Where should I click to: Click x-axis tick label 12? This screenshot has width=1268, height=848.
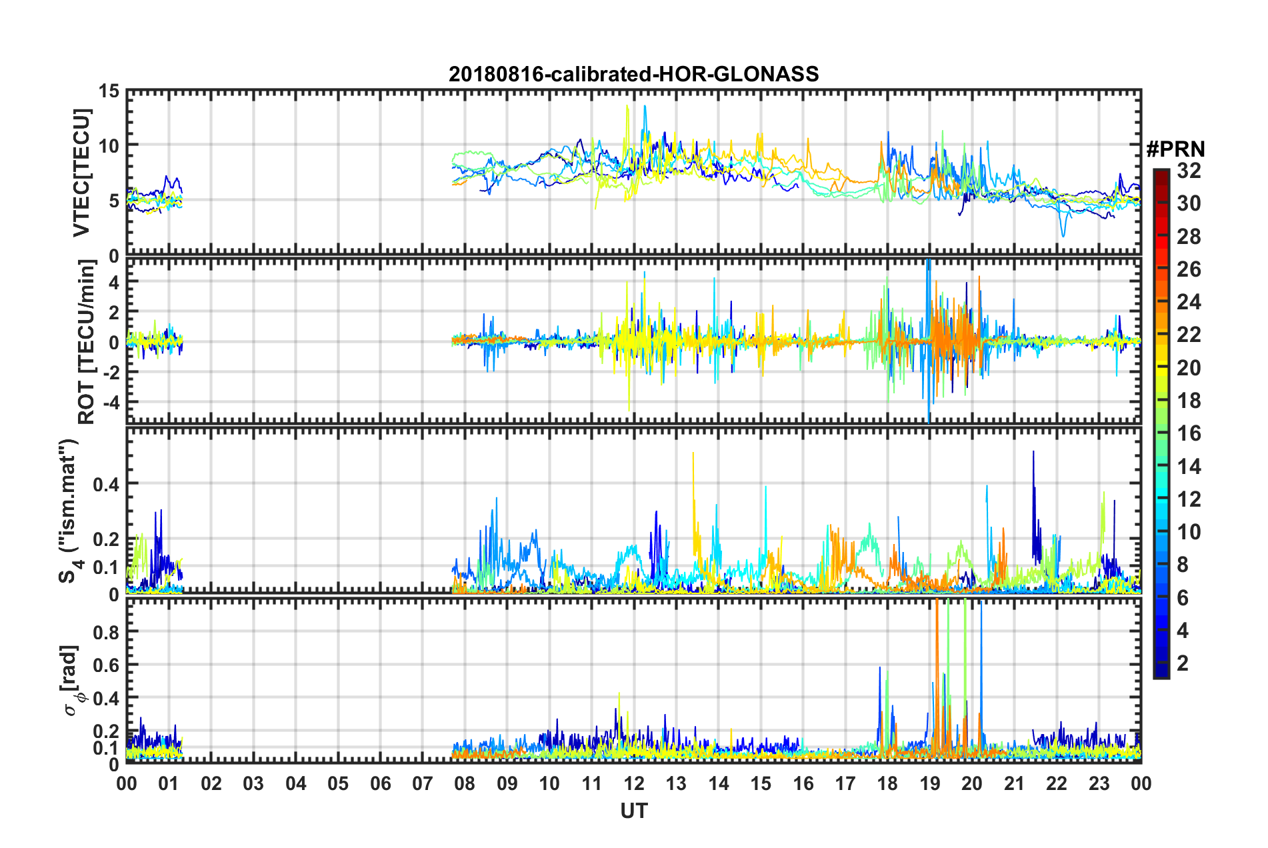[634, 783]
